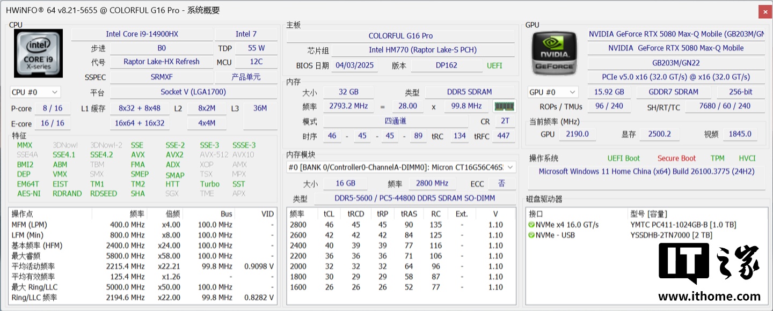
Task: Click the red Secure Boot indicator
Action: coord(676,158)
